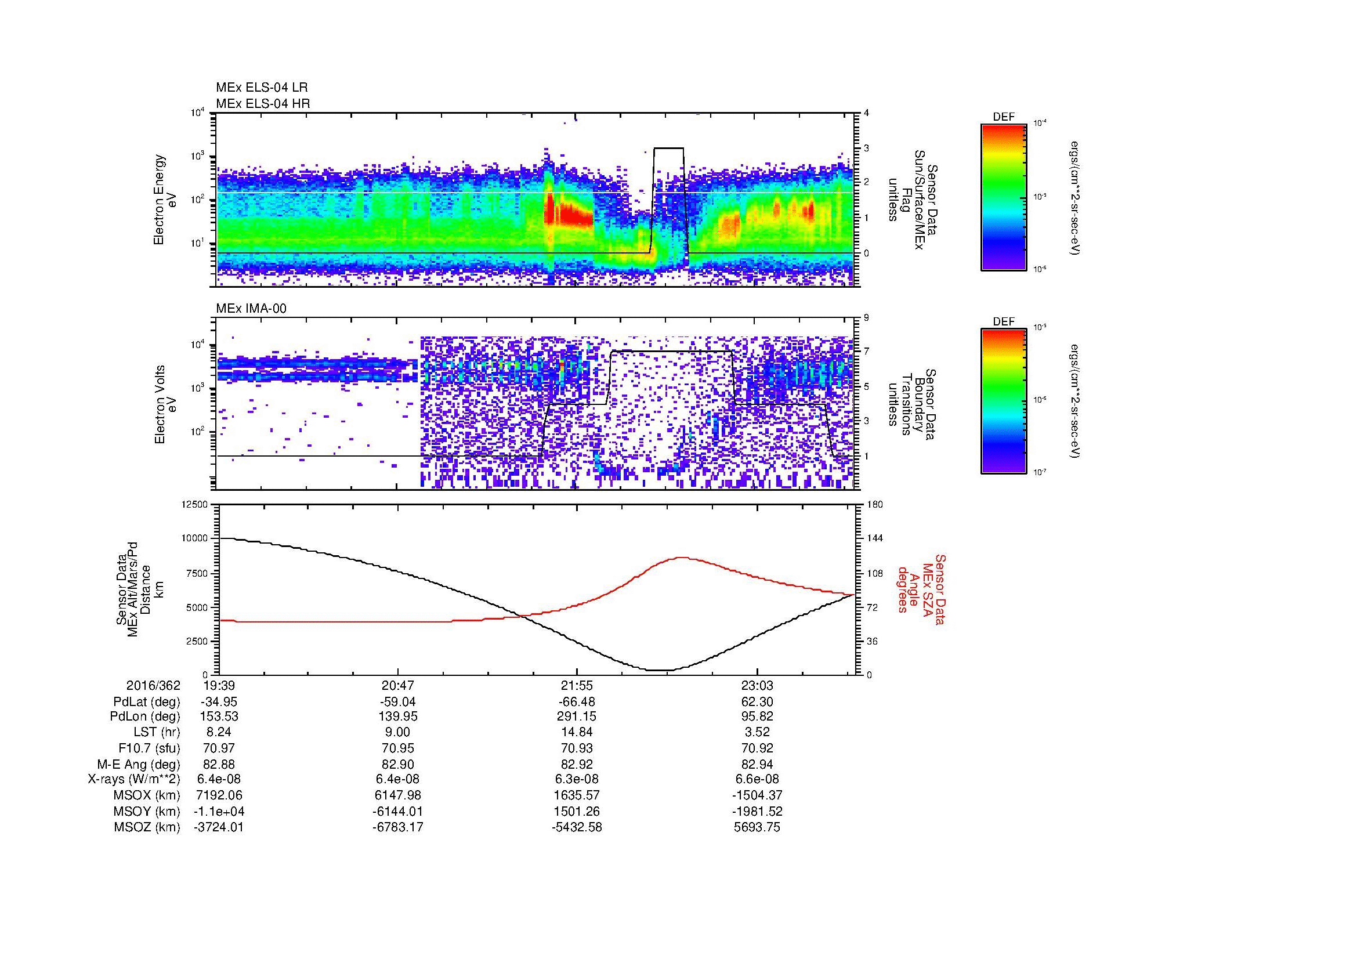1357x959 pixels.
Task: Click the 'X-rays (W/m**2)' row label
Action: pyautogui.click(x=134, y=780)
